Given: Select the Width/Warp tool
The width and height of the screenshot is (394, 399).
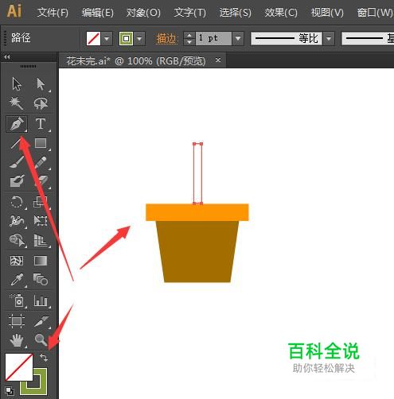Looking at the screenshot, I should 17,221.
